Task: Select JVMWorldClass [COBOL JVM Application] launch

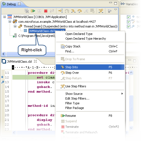Action: (x=40, y=17)
